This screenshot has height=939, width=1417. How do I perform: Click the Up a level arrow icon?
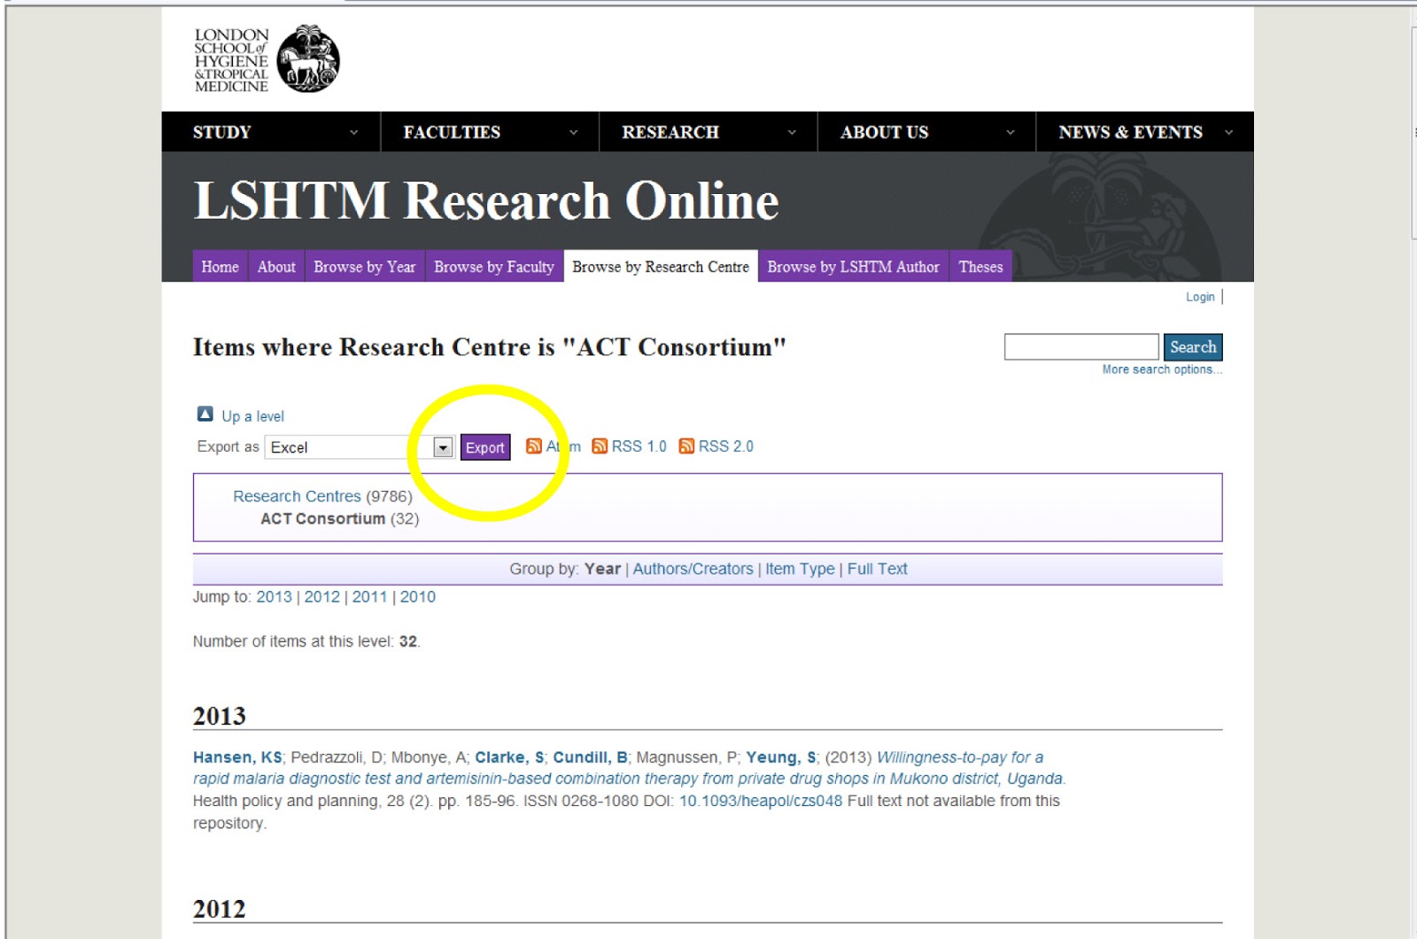205,415
